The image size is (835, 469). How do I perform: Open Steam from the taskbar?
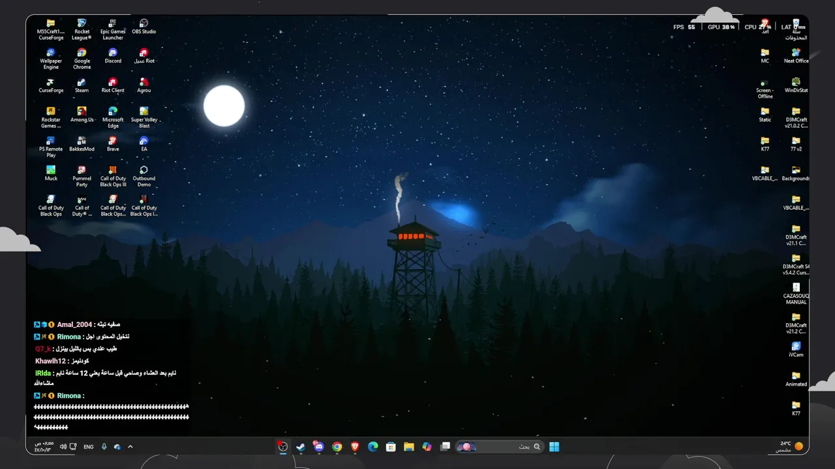click(x=301, y=446)
